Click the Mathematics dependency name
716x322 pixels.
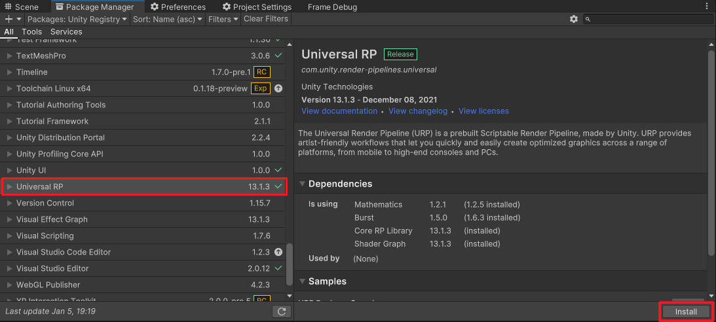click(x=378, y=205)
